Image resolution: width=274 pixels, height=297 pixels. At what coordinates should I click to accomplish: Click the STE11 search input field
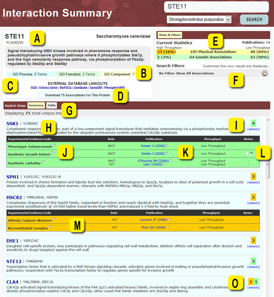216,7
